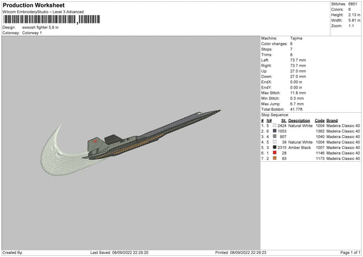Image resolution: width=363 pixels, height=257 pixels.
Task: Click the stitch count 2424 in row 1
Action: 282,125
